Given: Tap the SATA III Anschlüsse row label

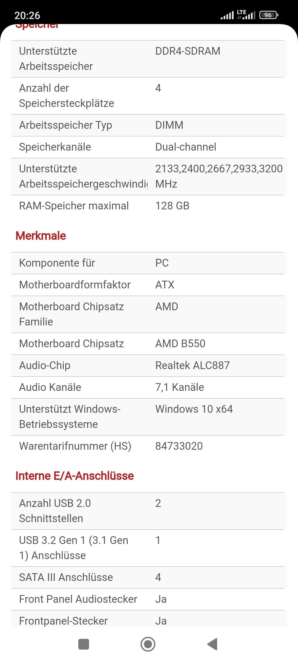Looking at the screenshot, I should pyautogui.click(x=66, y=577).
